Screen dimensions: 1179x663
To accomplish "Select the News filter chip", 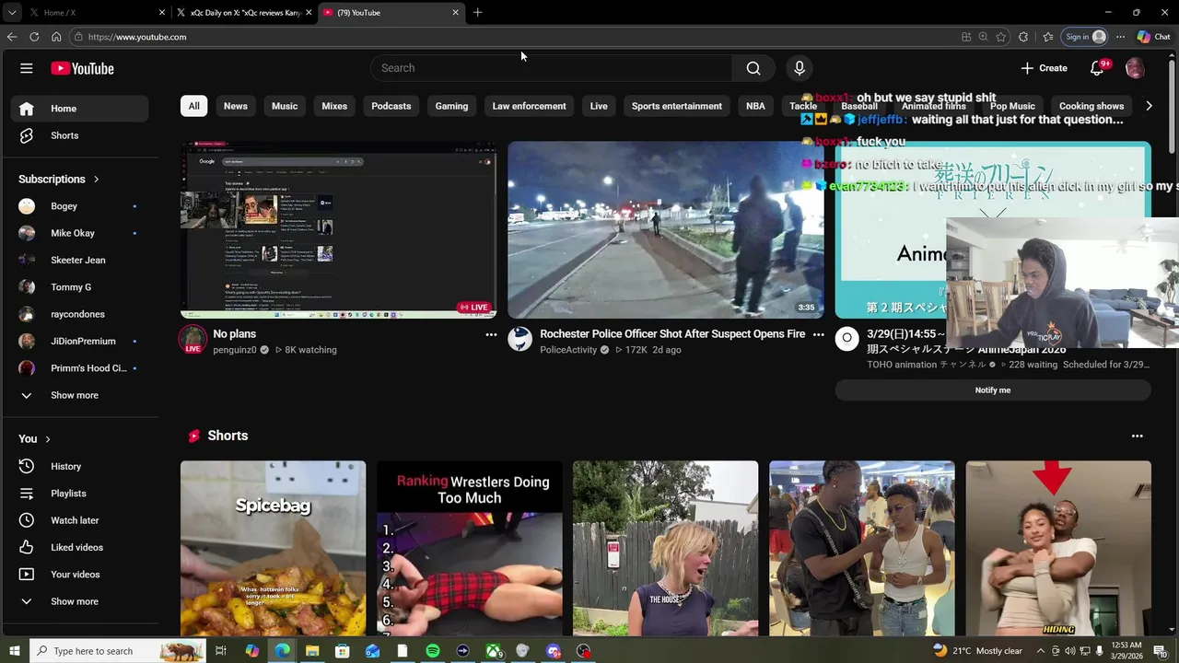I will (x=236, y=106).
